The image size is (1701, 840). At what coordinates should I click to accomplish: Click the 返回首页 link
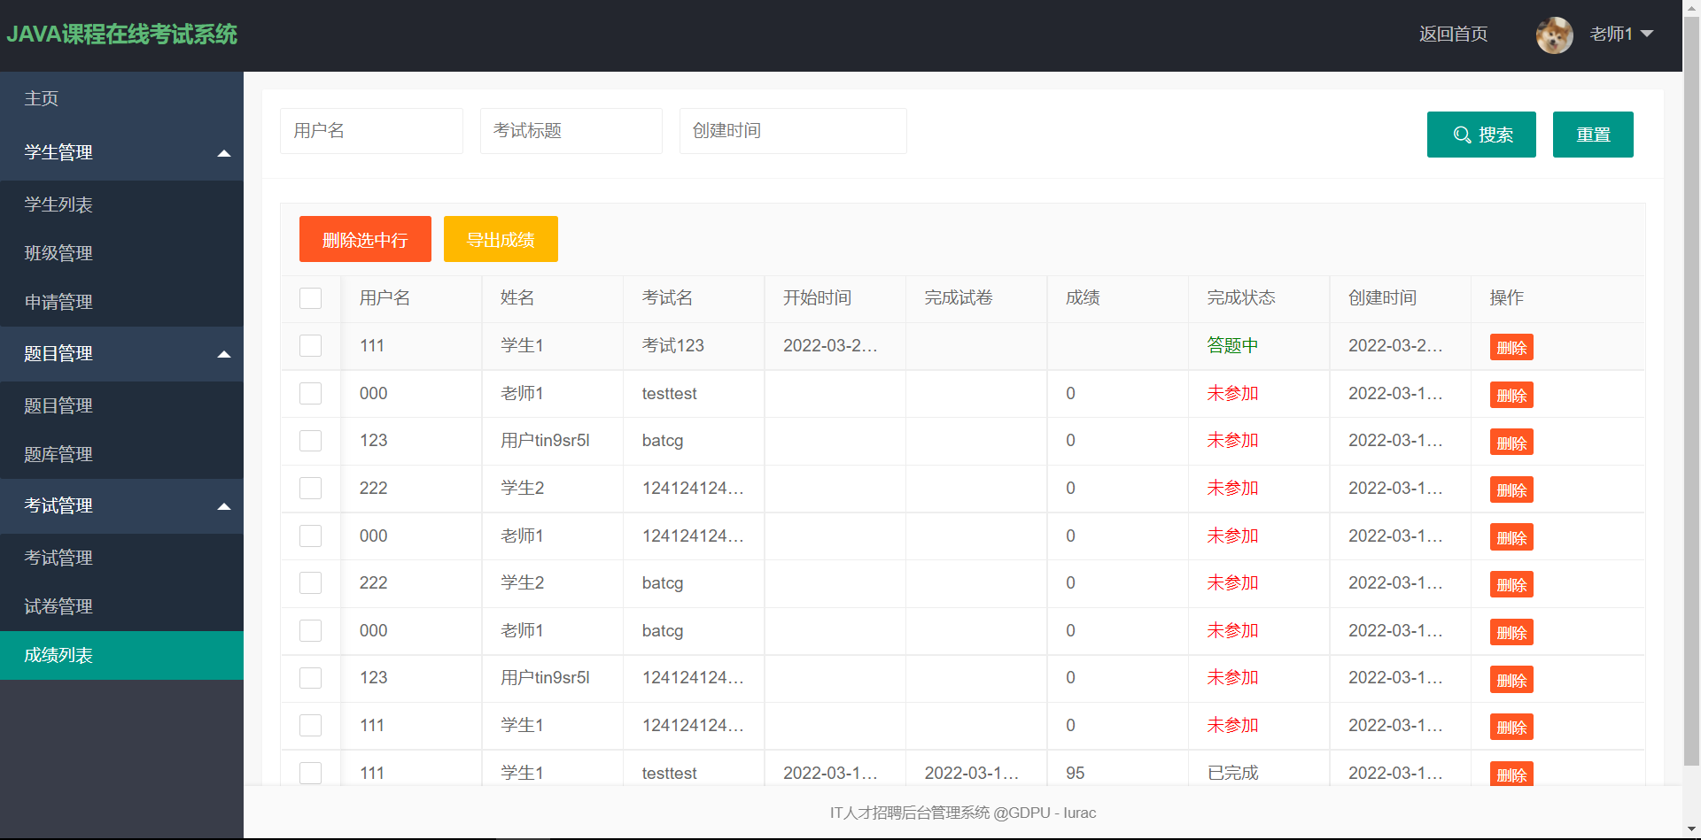1453,35
